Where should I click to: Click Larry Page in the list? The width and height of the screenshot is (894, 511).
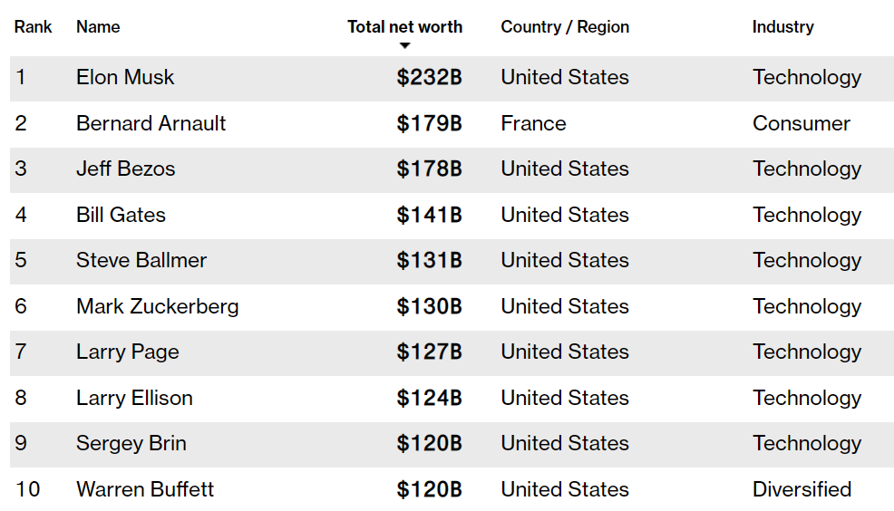point(128,352)
